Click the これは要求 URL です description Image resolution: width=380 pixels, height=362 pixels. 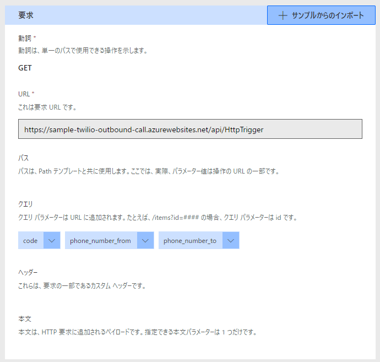[47, 107]
